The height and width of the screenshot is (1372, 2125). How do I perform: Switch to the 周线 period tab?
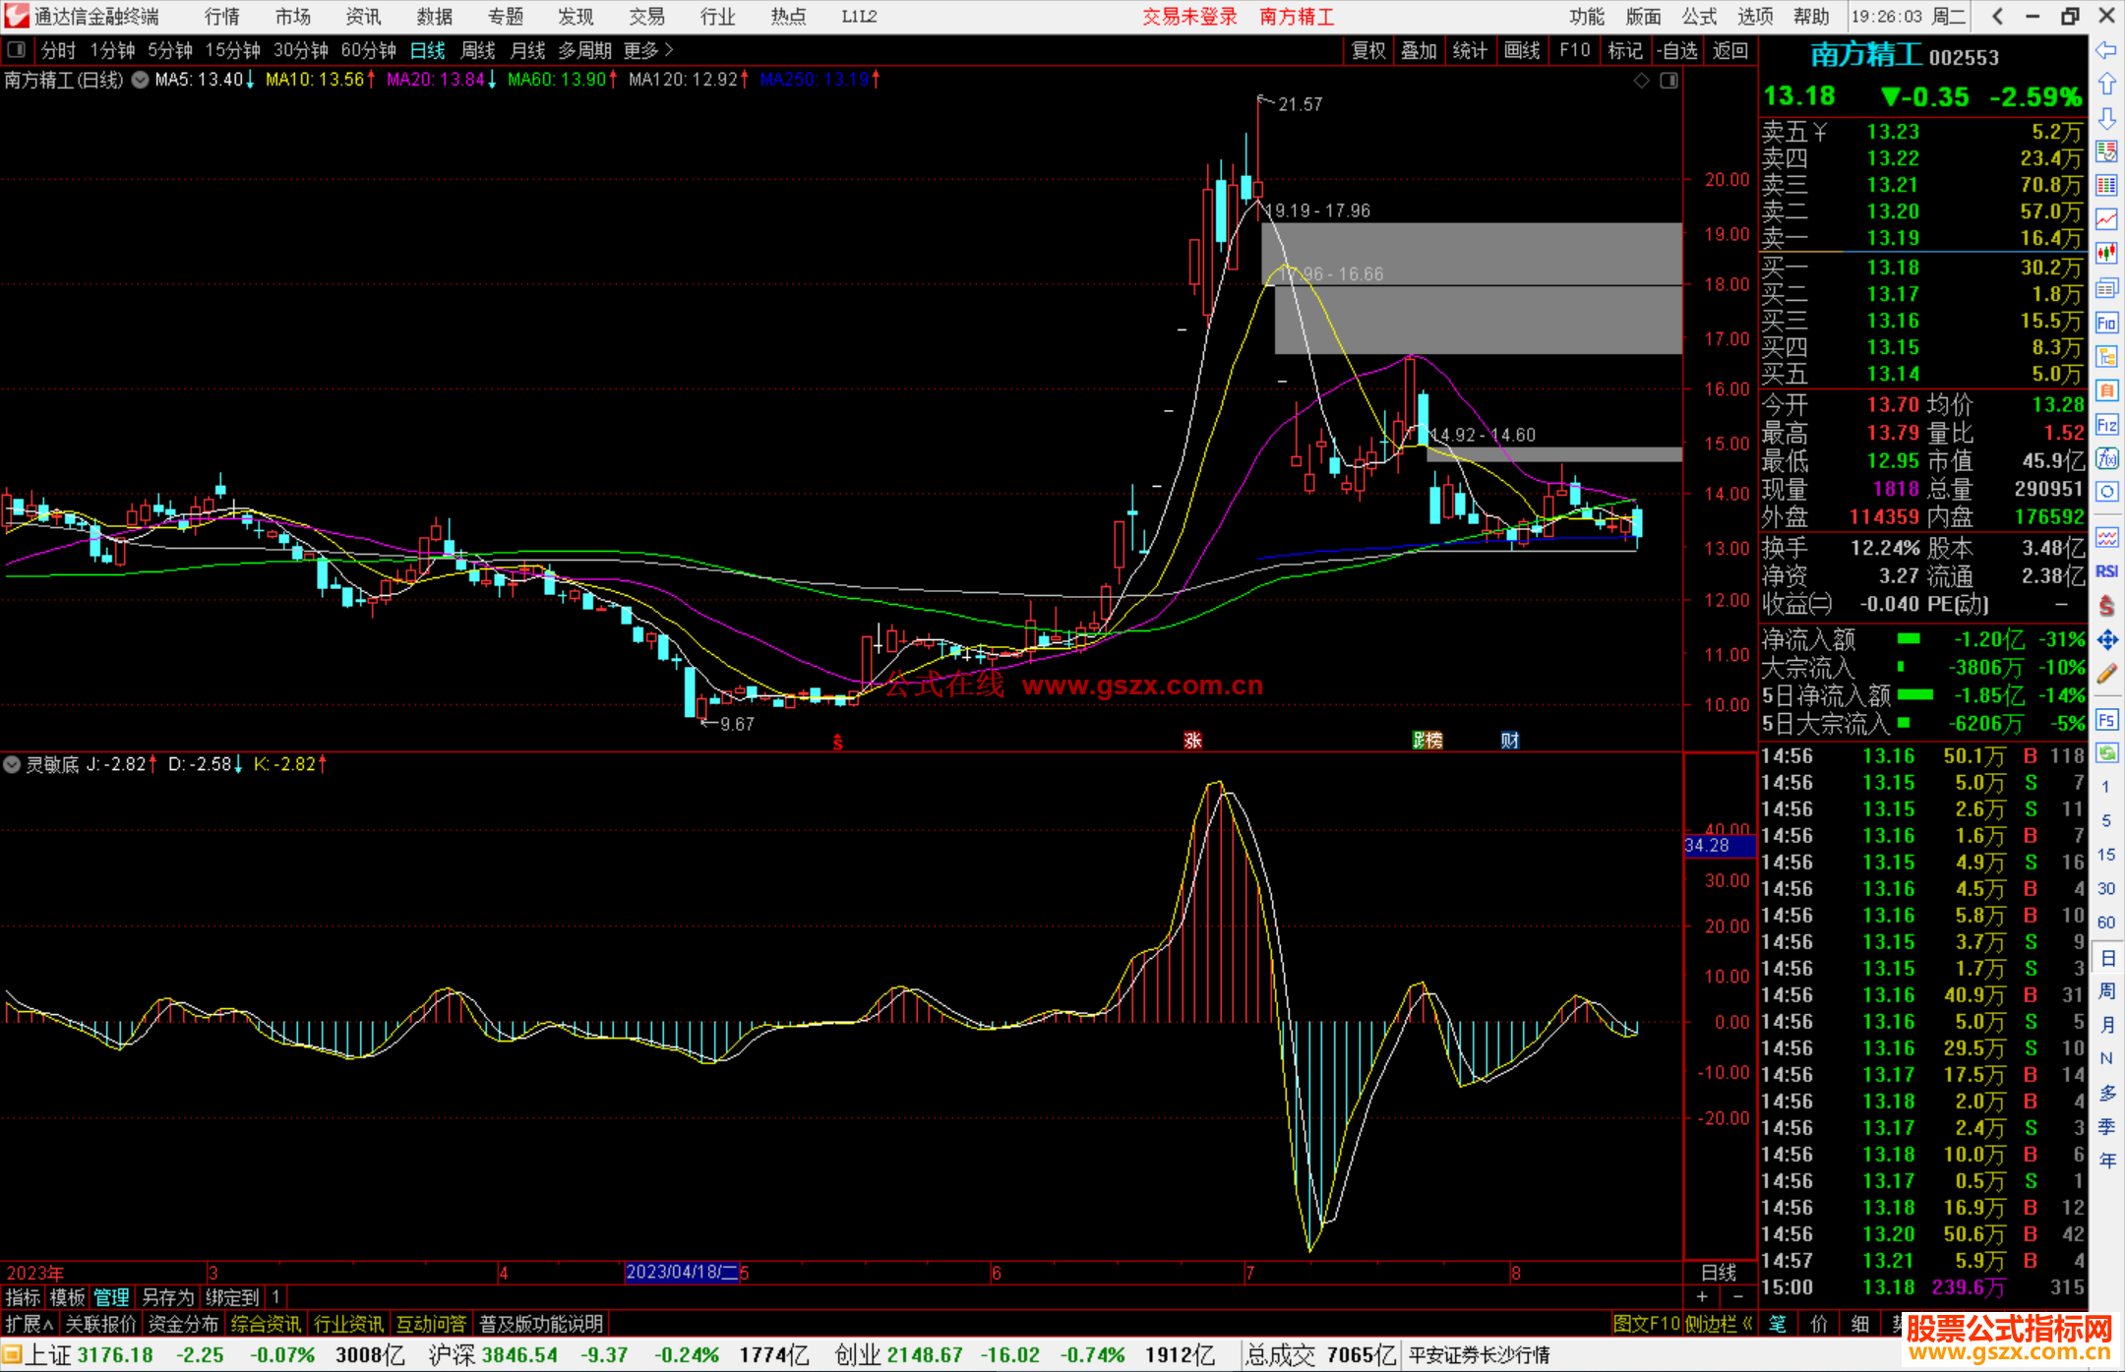(477, 50)
